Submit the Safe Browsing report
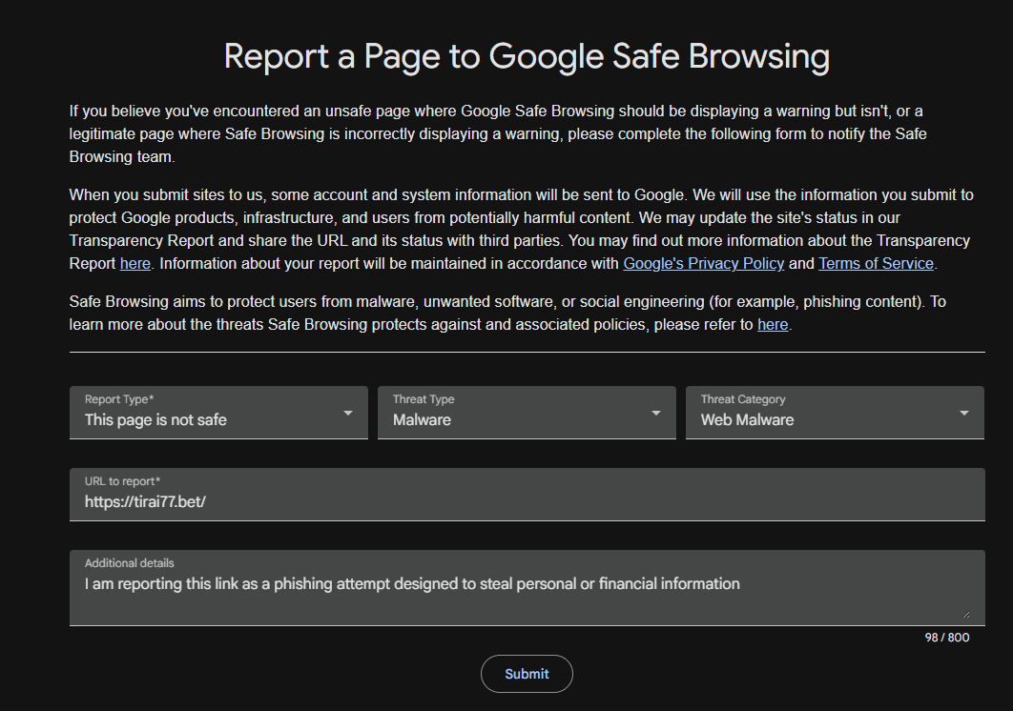The image size is (1013, 711). pyautogui.click(x=527, y=674)
